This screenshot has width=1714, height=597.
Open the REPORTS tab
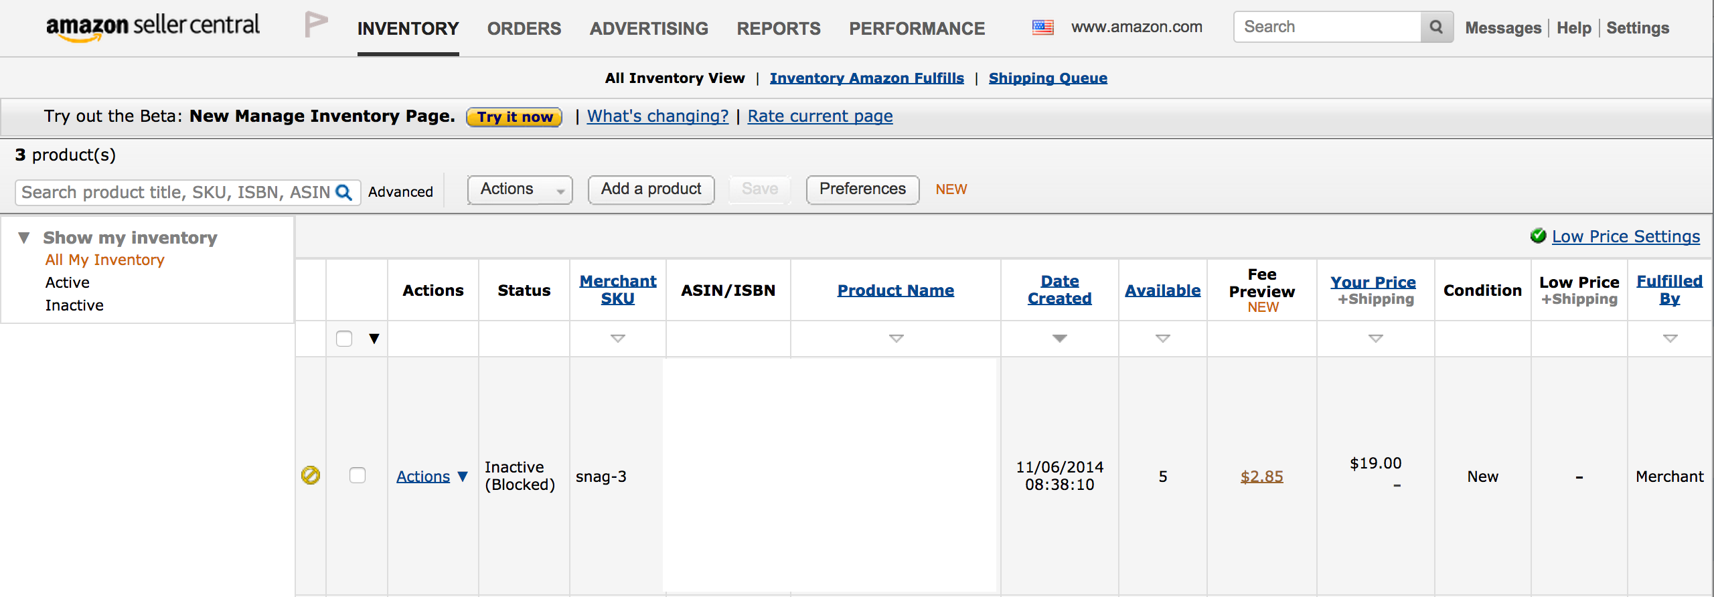point(779,29)
